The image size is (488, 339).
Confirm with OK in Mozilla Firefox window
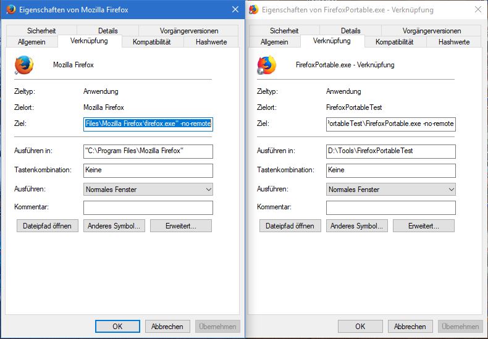[x=117, y=326]
